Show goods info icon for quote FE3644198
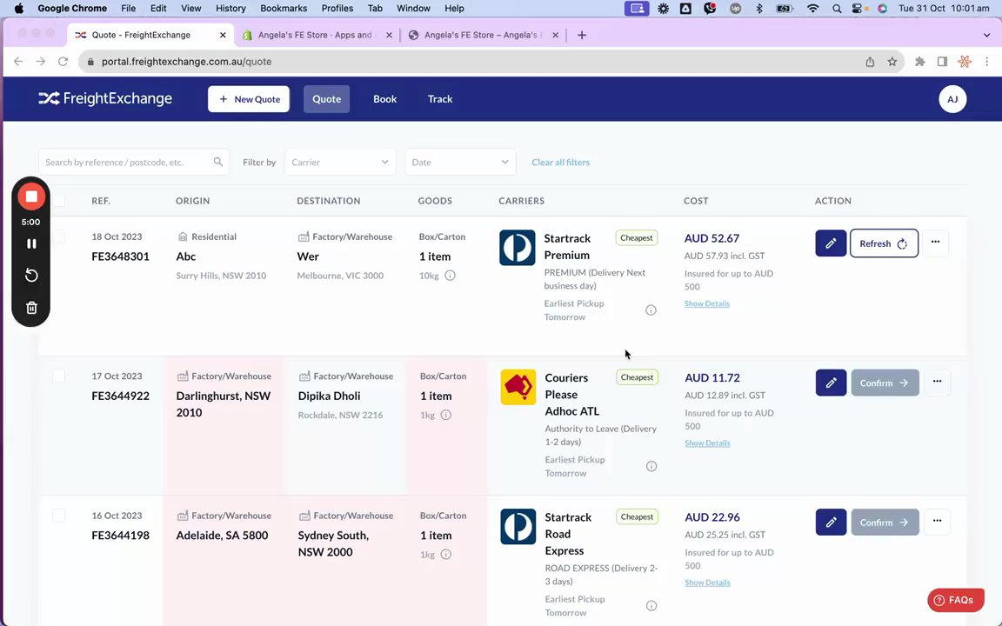 446,555
